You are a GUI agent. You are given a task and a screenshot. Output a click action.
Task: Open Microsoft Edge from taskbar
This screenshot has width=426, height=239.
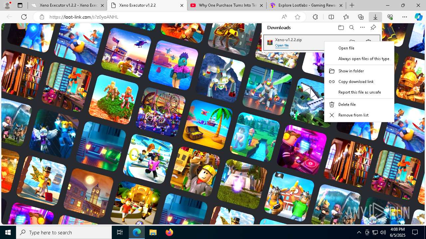(137, 232)
